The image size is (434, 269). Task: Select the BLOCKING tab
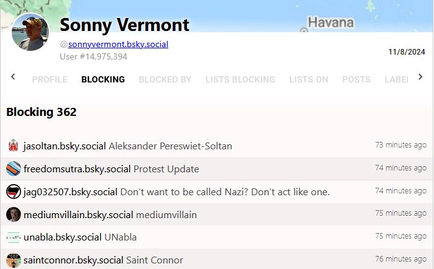[103, 79]
